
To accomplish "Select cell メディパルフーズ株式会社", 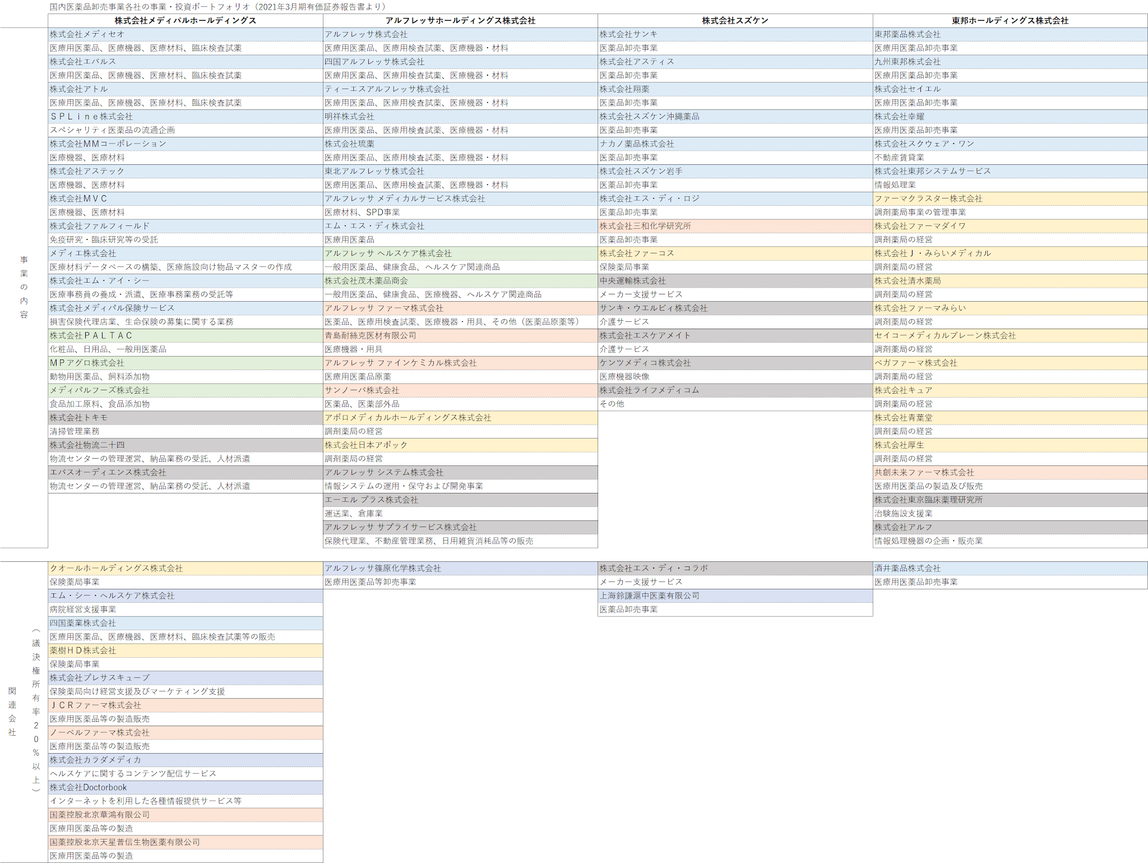I will [x=186, y=390].
